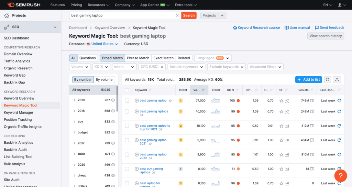Open the Exclude keywords dropdown
Image resolution: width=352 pixels, height=187 pixels.
click(x=226, y=67)
